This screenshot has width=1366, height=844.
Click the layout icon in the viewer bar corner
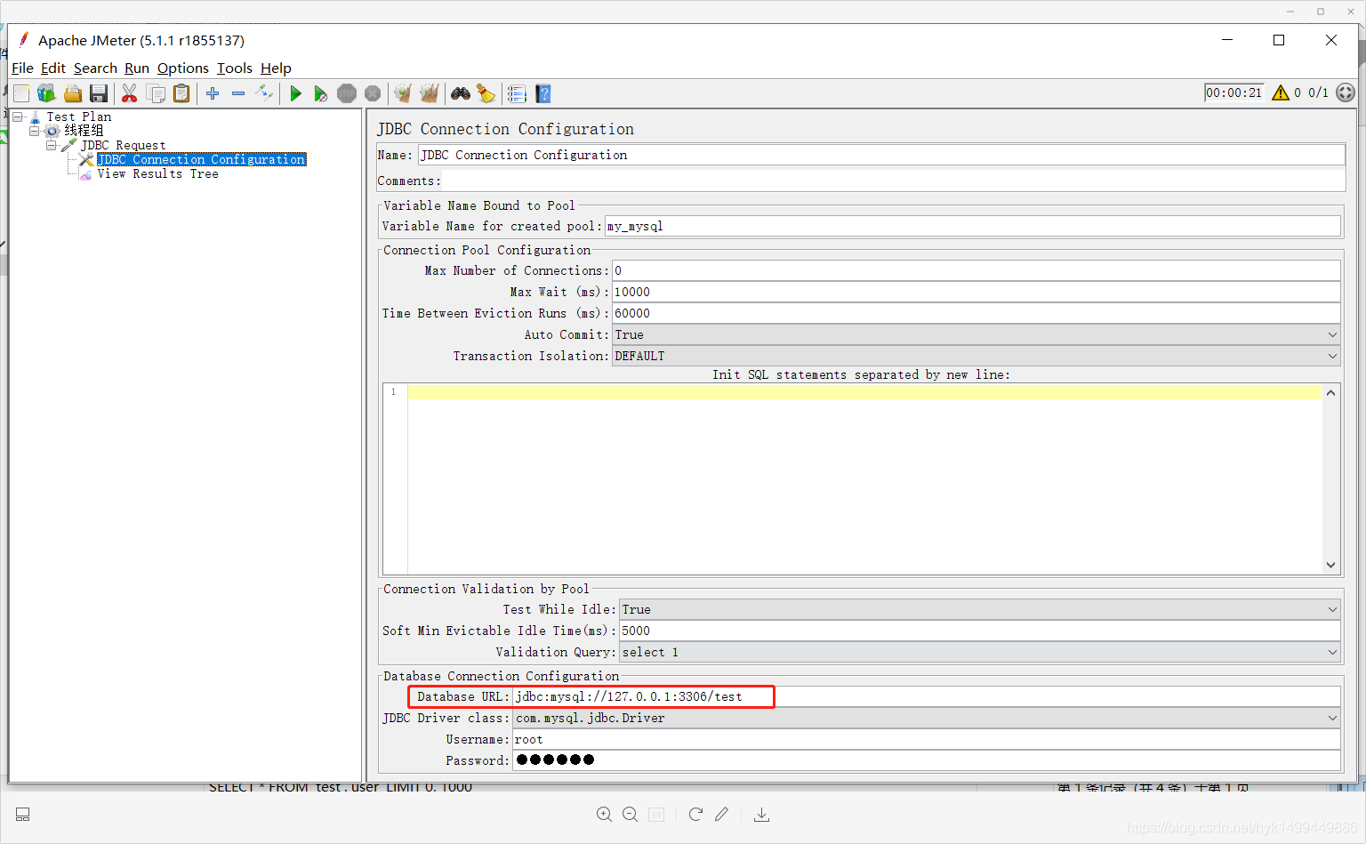23,815
